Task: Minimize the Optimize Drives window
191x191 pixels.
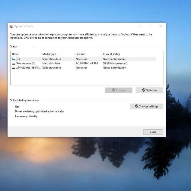Action: click(140, 26)
